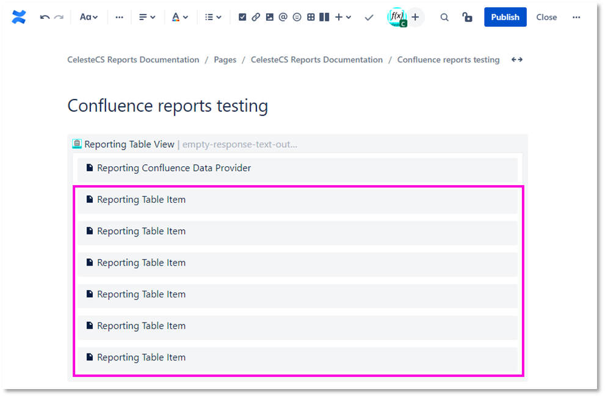Open the more actions menu beside Close
The image size is (605, 397).
pos(576,17)
